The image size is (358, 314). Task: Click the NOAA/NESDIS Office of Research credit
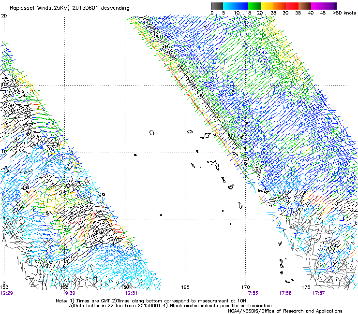pyautogui.click(x=285, y=311)
